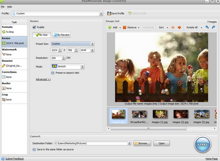The height and width of the screenshot is (161, 220).
Task: Click the Output file name status text
Action: pos(161,104)
